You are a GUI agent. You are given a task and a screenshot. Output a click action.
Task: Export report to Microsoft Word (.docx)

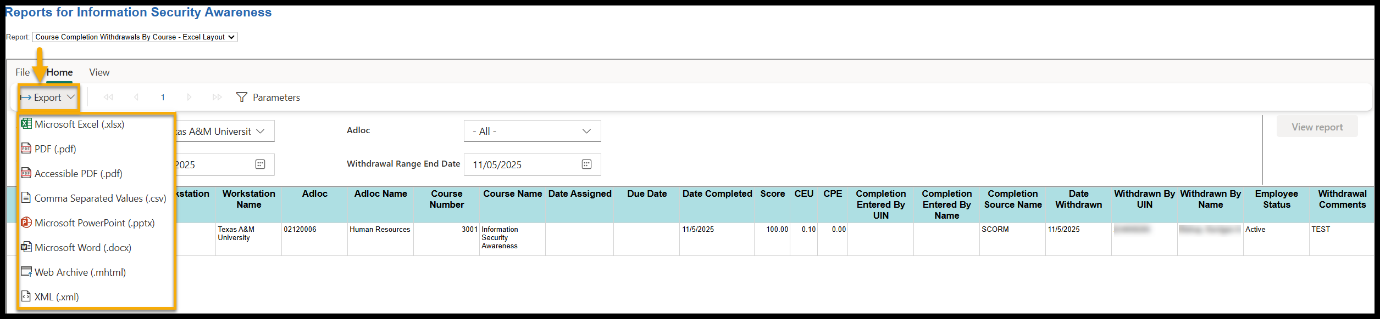(x=82, y=248)
